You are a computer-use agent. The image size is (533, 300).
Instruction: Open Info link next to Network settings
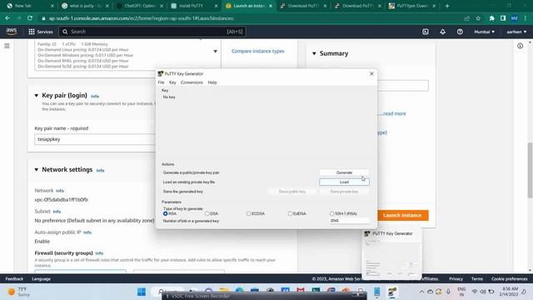point(100,170)
